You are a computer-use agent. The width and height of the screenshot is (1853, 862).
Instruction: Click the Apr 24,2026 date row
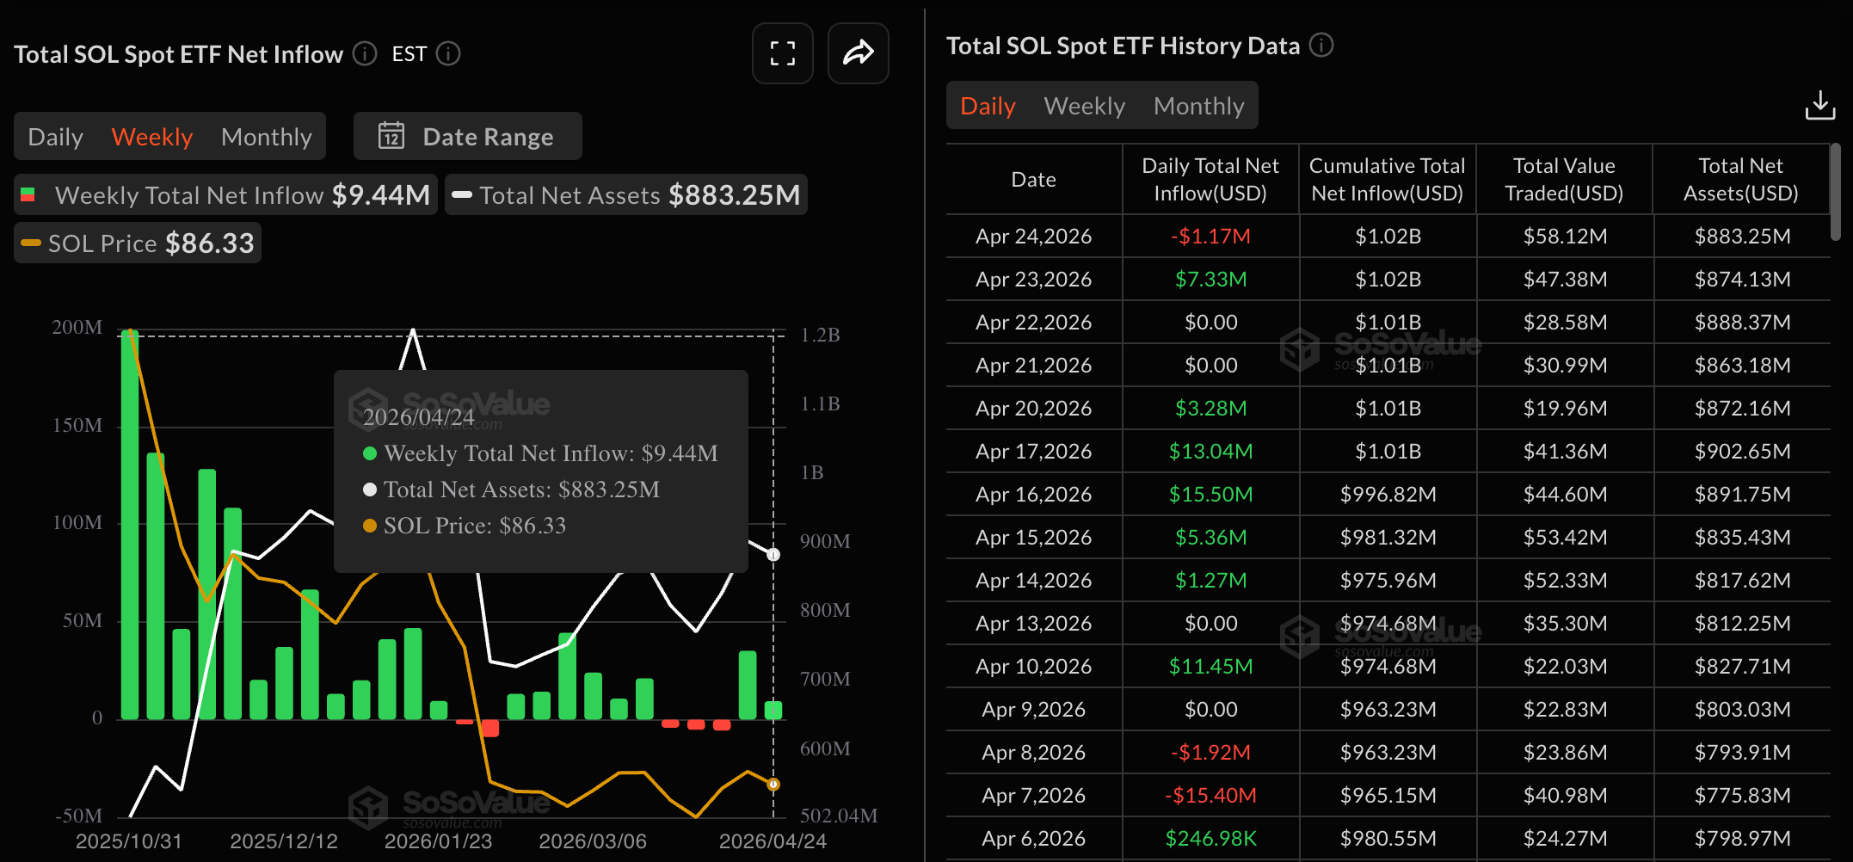1033,236
